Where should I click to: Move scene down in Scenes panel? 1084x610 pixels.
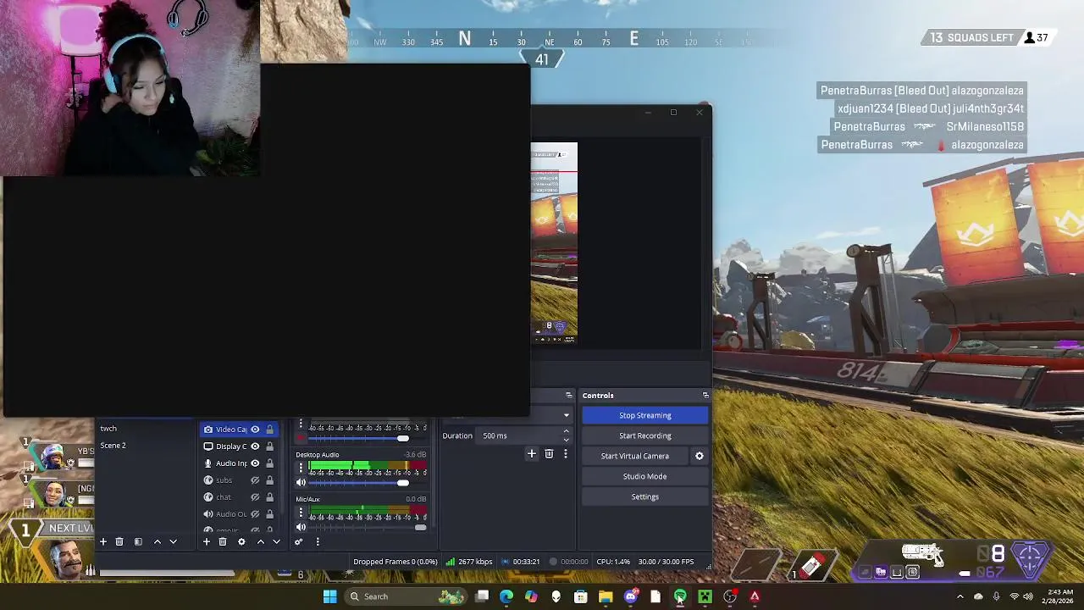173,541
